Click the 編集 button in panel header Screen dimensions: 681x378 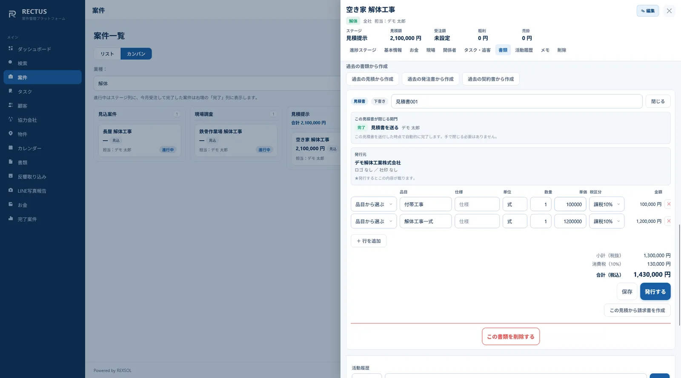pyautogui.click(x=648, y=11)
